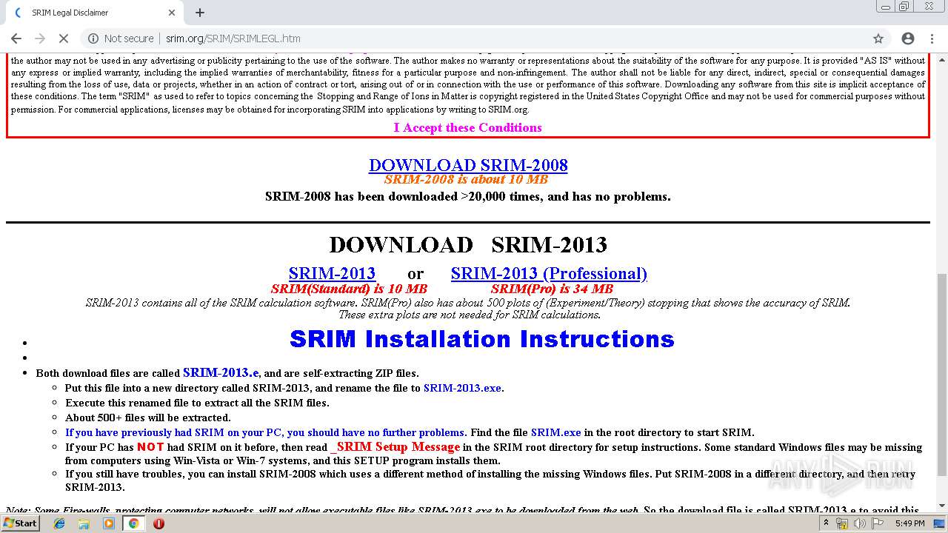
Task: Open media player from taskbar
Action: pos(109,523)
